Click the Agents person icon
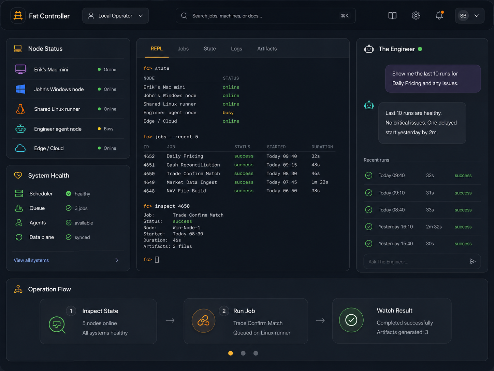The width and height of the screenshot is (494, 371). coord(19,223)
